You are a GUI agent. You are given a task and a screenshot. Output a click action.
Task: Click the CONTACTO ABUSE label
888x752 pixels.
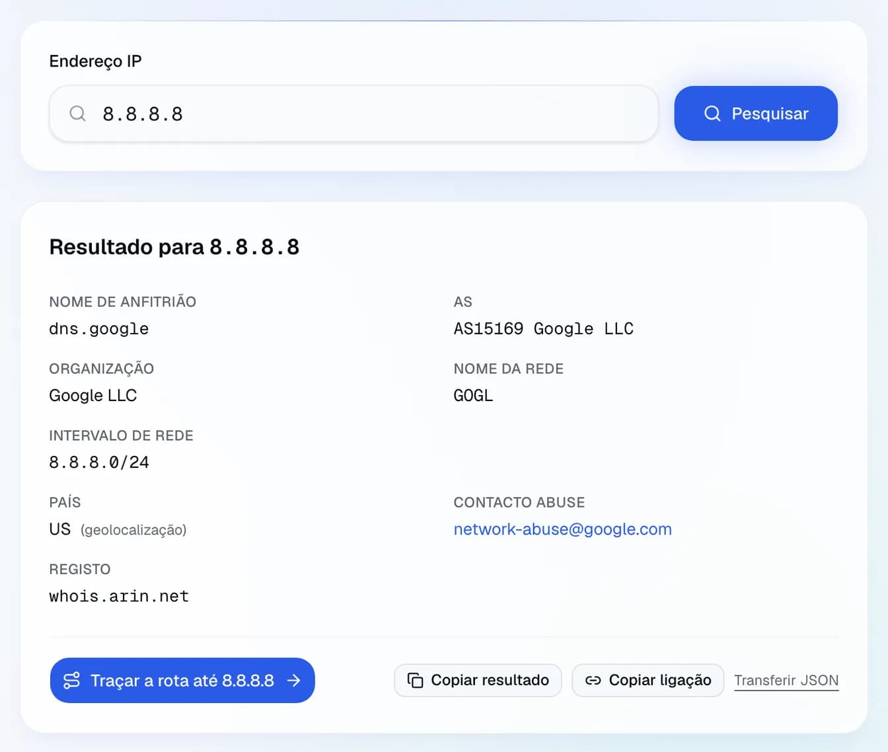(519, 502)
